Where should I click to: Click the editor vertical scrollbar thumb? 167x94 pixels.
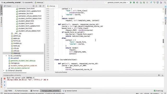tap(163, 41)
